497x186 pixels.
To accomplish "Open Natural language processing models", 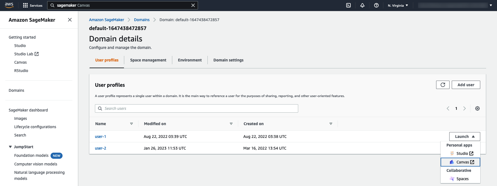I will (x=39, y=175).
